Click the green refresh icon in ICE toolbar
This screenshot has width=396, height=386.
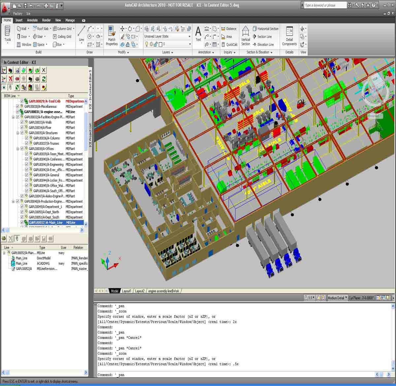pyautogui.click(x=44, y=79)
